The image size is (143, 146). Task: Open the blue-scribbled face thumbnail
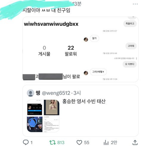pos(35,124)
